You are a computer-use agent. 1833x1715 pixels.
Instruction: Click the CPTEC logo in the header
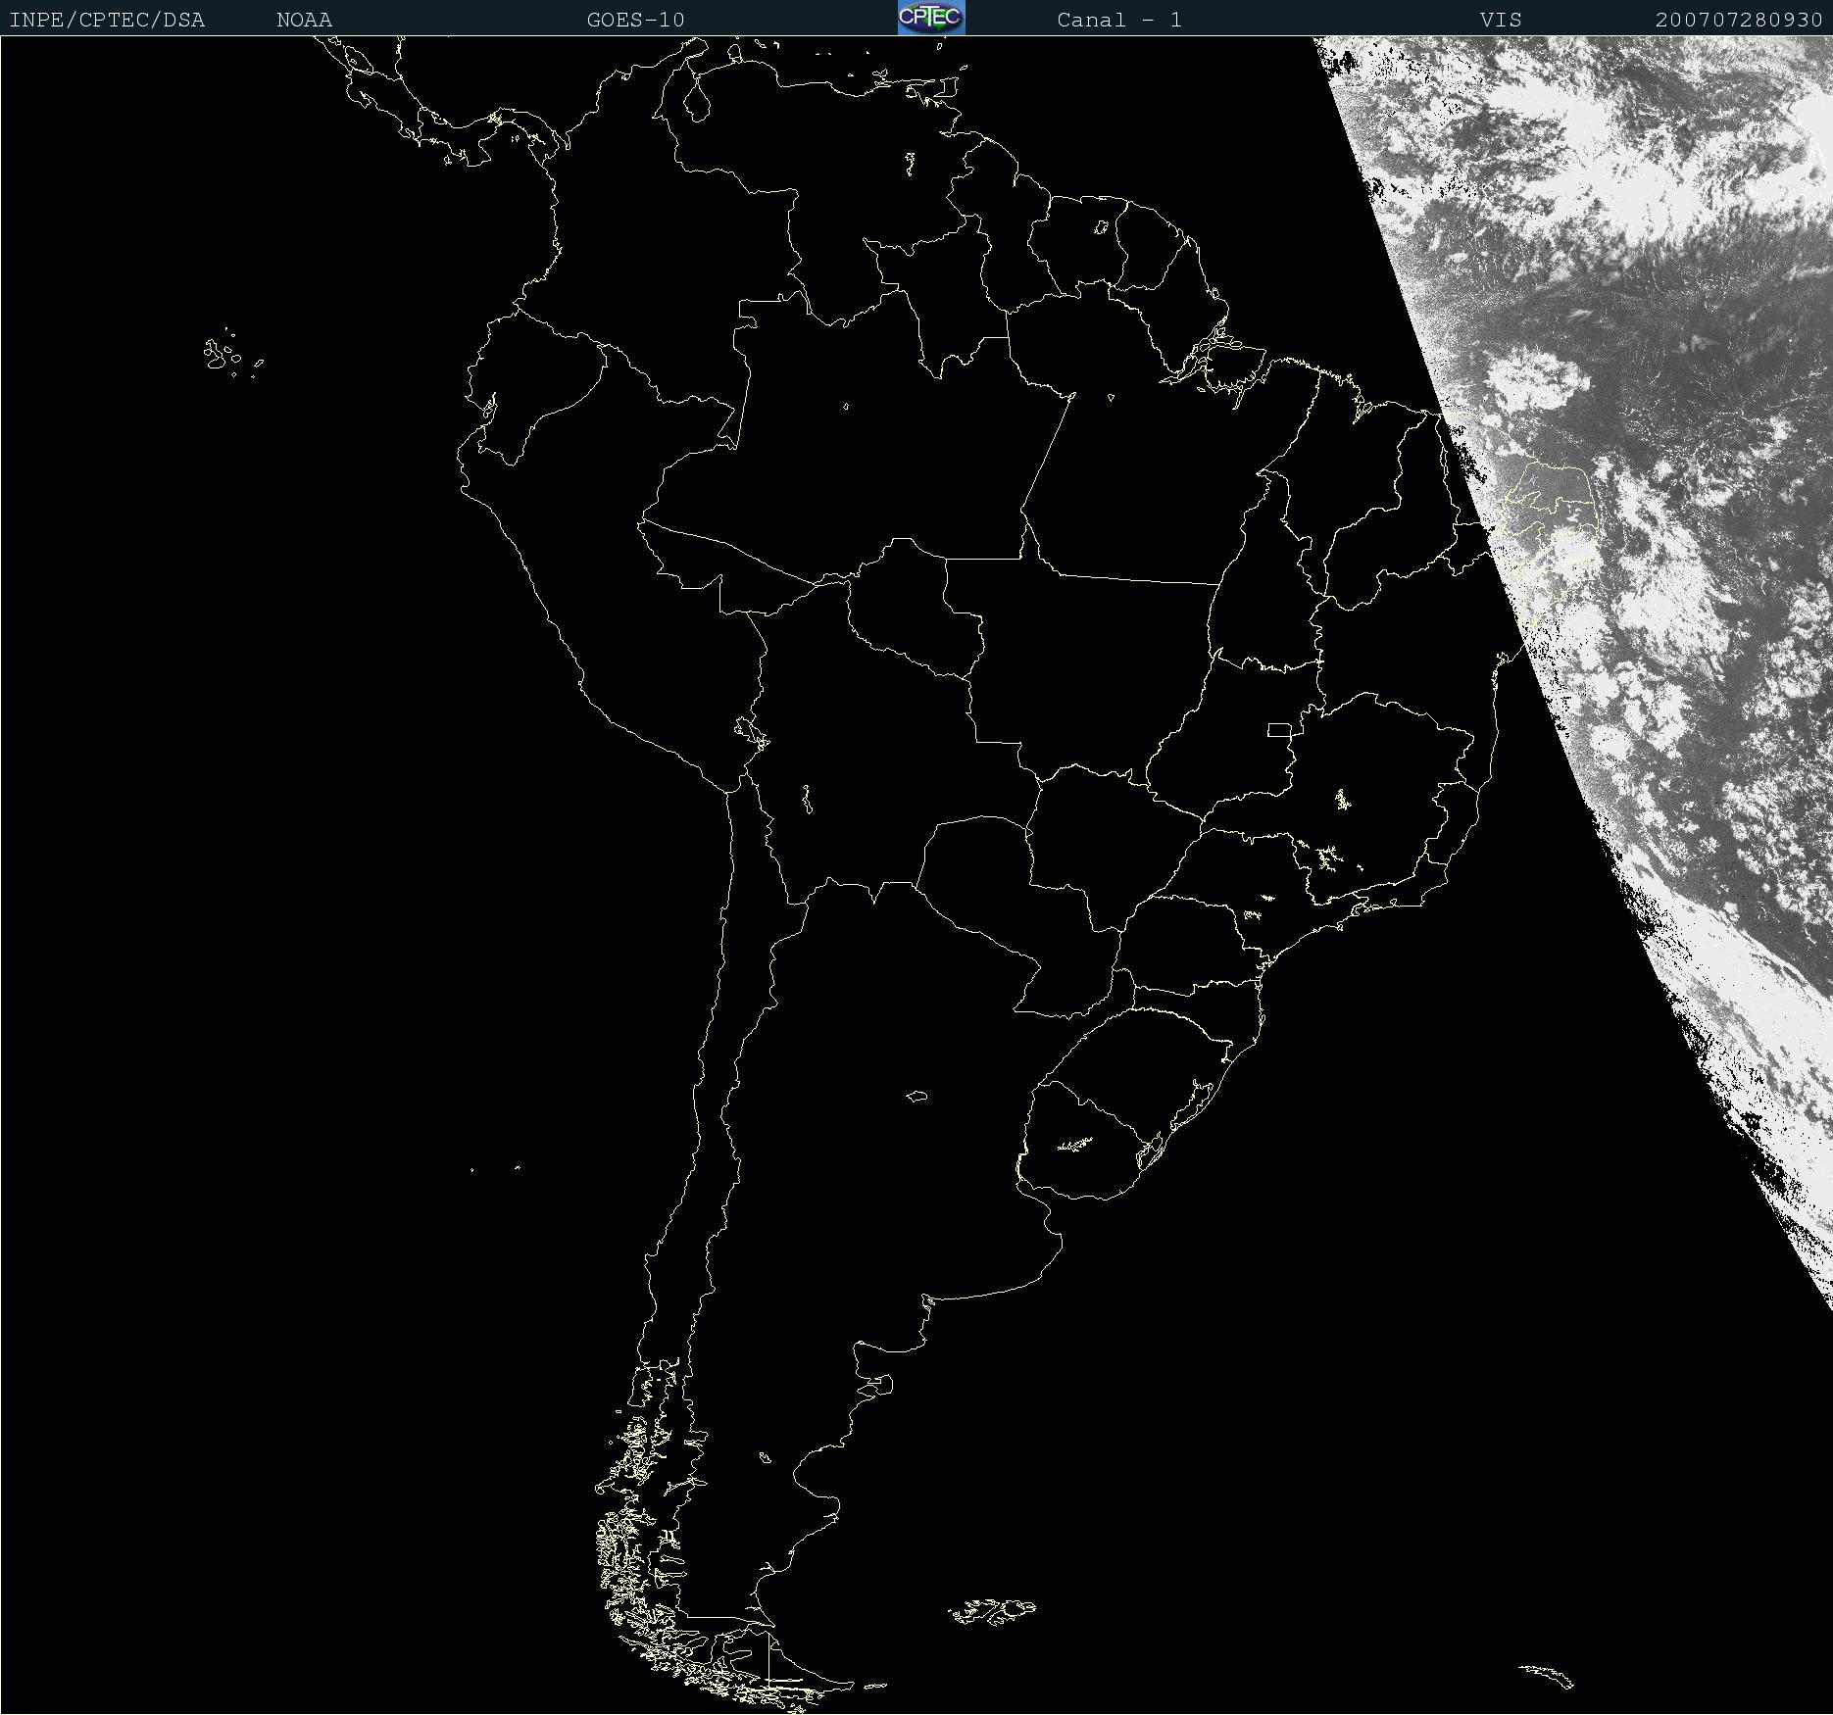(931, 18)
